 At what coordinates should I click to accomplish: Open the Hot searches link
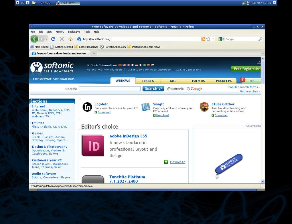[250, 91]
